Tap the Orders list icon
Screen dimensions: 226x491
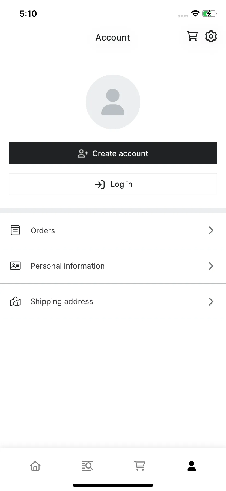(x=15, y=230)
